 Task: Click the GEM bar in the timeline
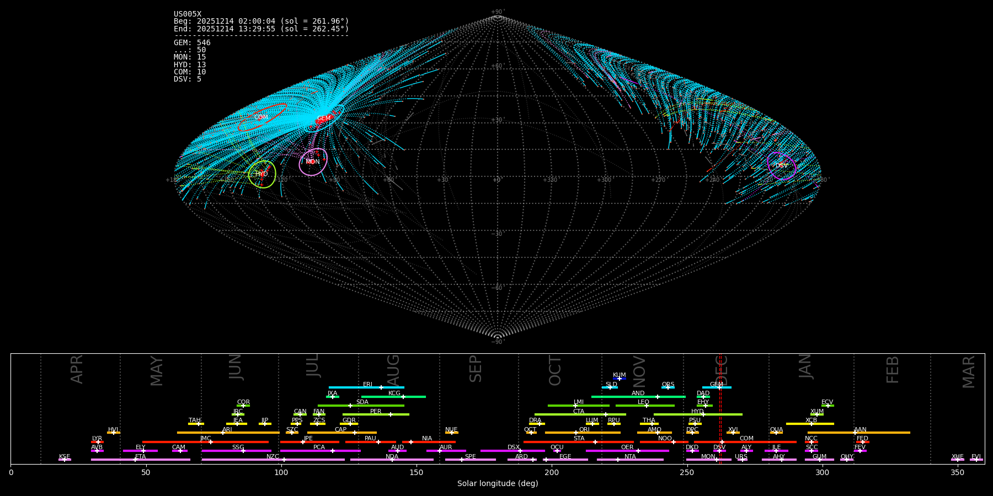[717, 387]
